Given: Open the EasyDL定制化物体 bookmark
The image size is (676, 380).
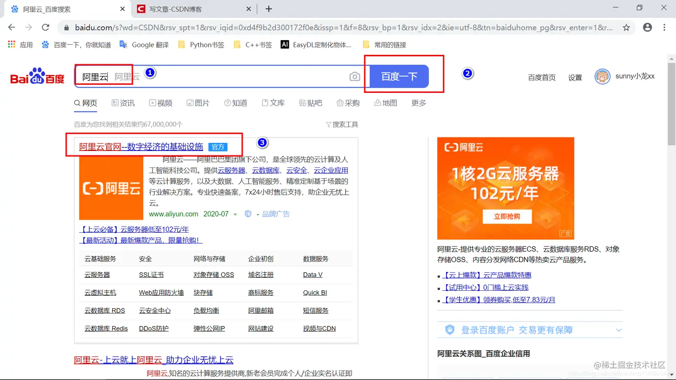Looking at the screenshot, I should point(316,45).
